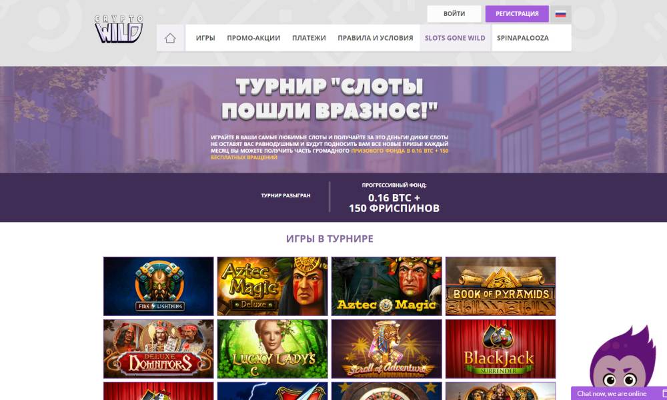Click the РЕГИСТРАЦИЯ registration button
Viewport: 667px width, 400px height.
[x=518, y=14]
